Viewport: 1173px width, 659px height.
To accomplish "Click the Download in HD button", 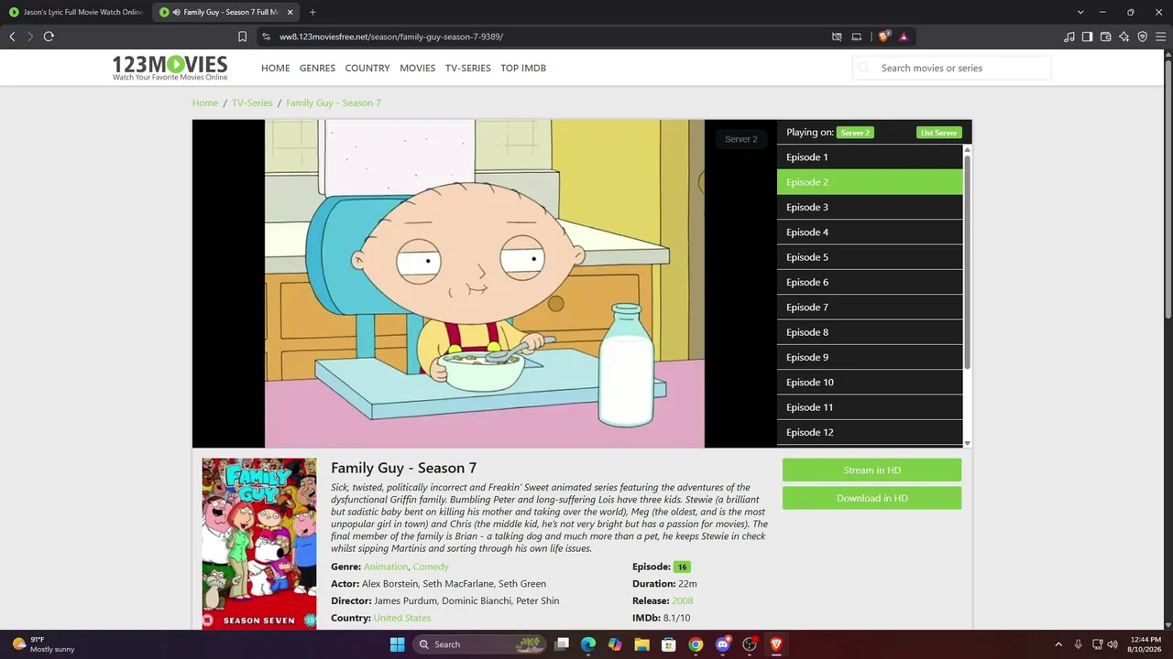I will (x=872, y=498).
